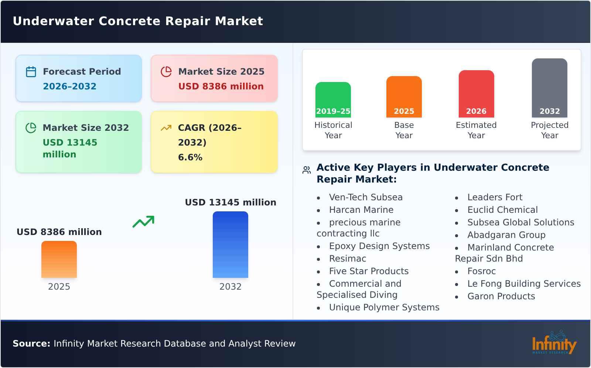591x368 pixels.
Task: Click the 2032 axis label under blue bar
Action: [230, 287]
